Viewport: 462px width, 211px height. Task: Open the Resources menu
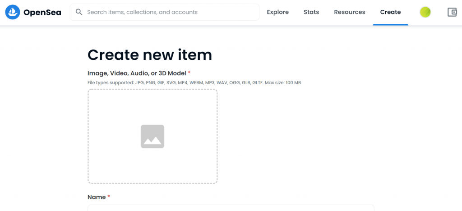tap(350, 12)
